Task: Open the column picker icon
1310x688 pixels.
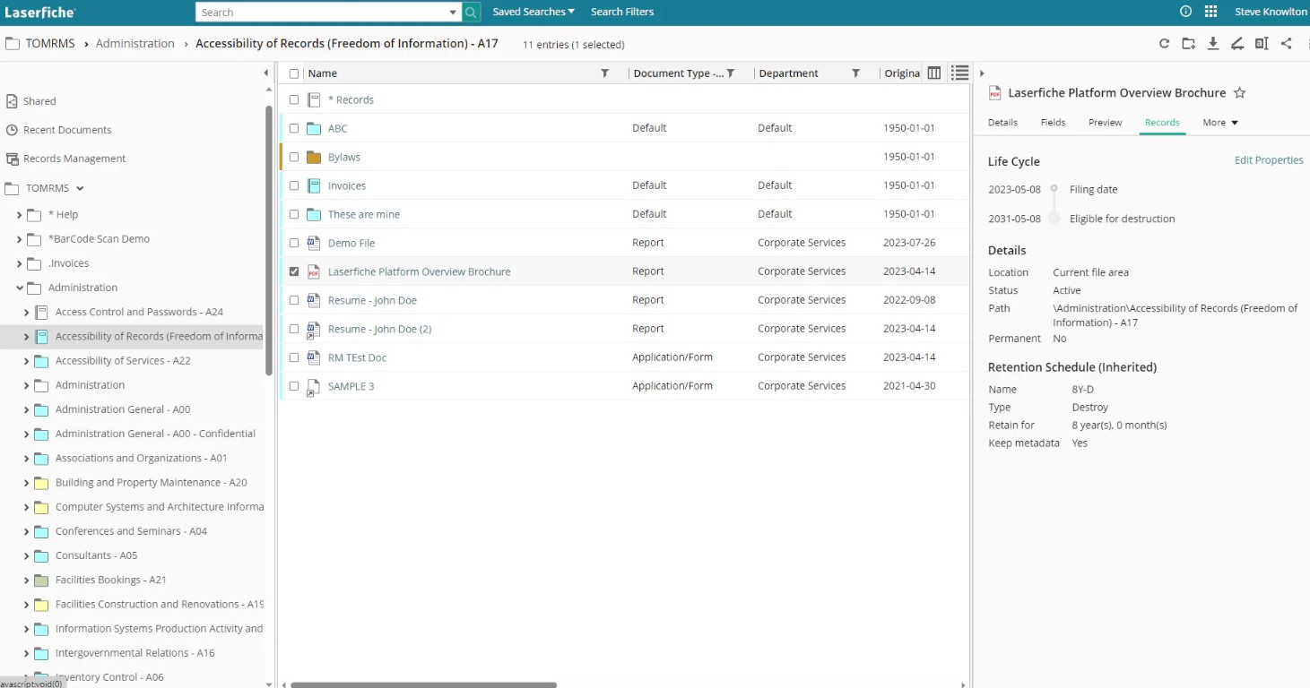Action: pyautogui.click(x=933, y=73)
